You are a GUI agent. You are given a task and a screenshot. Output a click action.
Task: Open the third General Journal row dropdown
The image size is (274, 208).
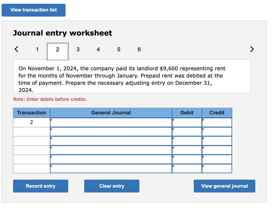[x=51, y=139]
